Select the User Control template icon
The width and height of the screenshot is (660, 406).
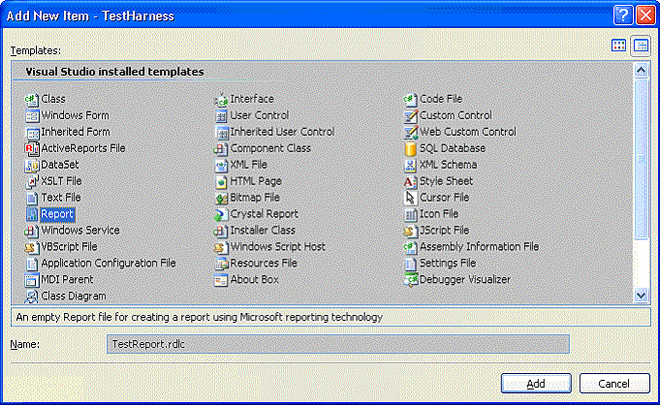point(221,115)
